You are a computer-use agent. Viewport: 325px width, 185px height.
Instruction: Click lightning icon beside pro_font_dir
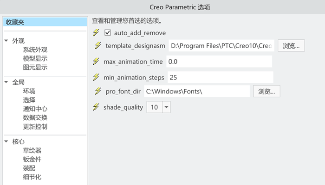98,91
